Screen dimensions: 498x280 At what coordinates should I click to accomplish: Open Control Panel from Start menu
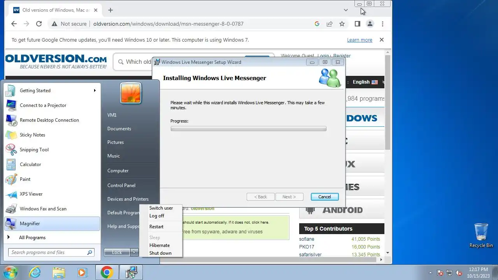pos(121,185)
